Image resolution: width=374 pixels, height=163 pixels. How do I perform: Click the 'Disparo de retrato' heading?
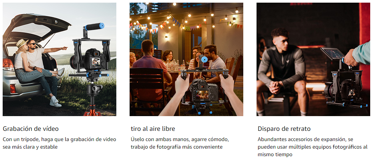(x=284, y=129)
